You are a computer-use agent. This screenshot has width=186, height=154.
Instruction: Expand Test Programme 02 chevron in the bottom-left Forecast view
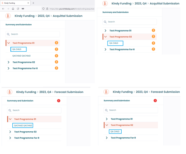tap(10, 132)
